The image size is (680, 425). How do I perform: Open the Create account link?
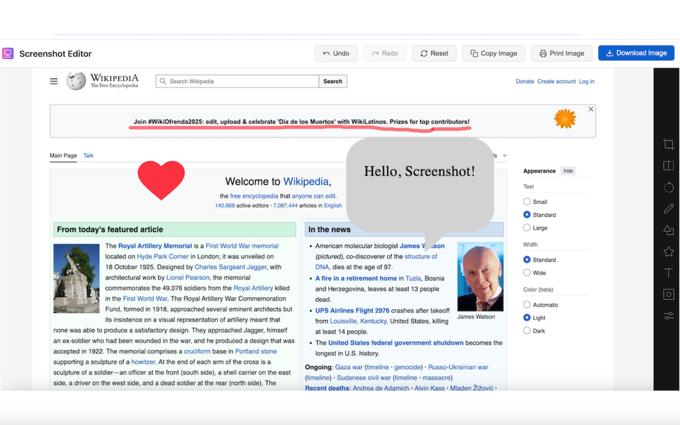[556, 81]
